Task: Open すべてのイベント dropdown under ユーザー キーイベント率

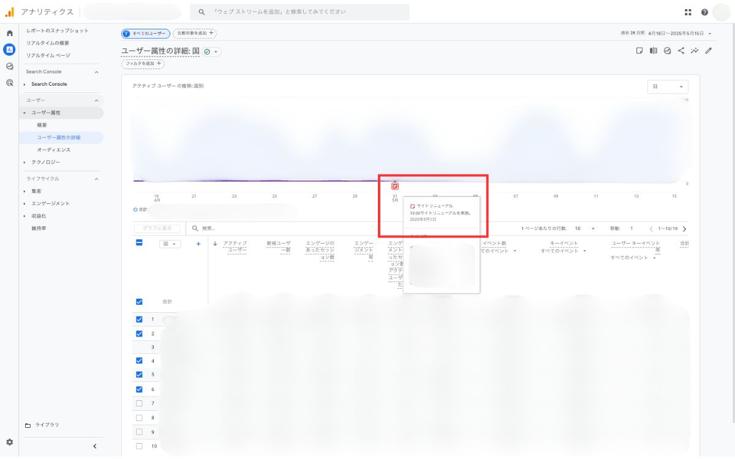Action: pos(633,258)
